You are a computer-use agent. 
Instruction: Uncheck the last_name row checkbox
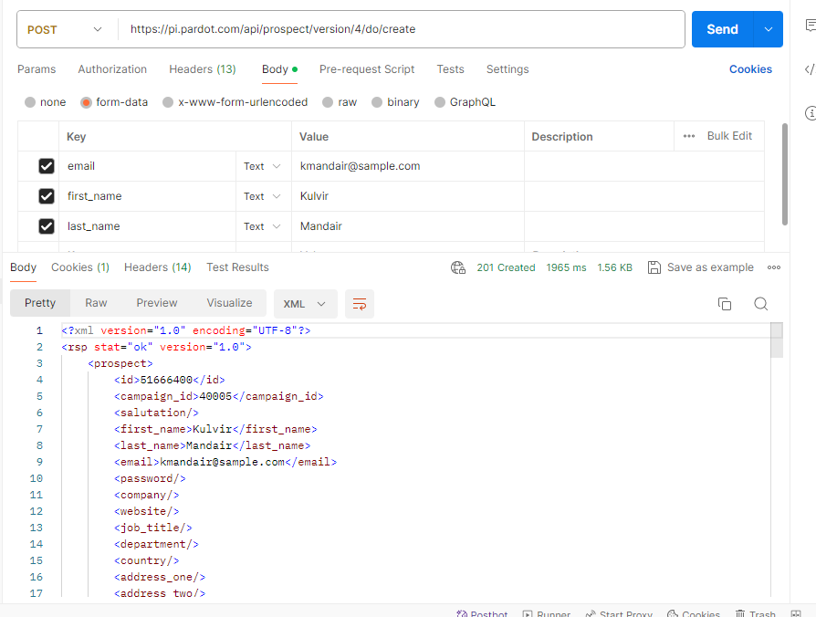(47, 226)
